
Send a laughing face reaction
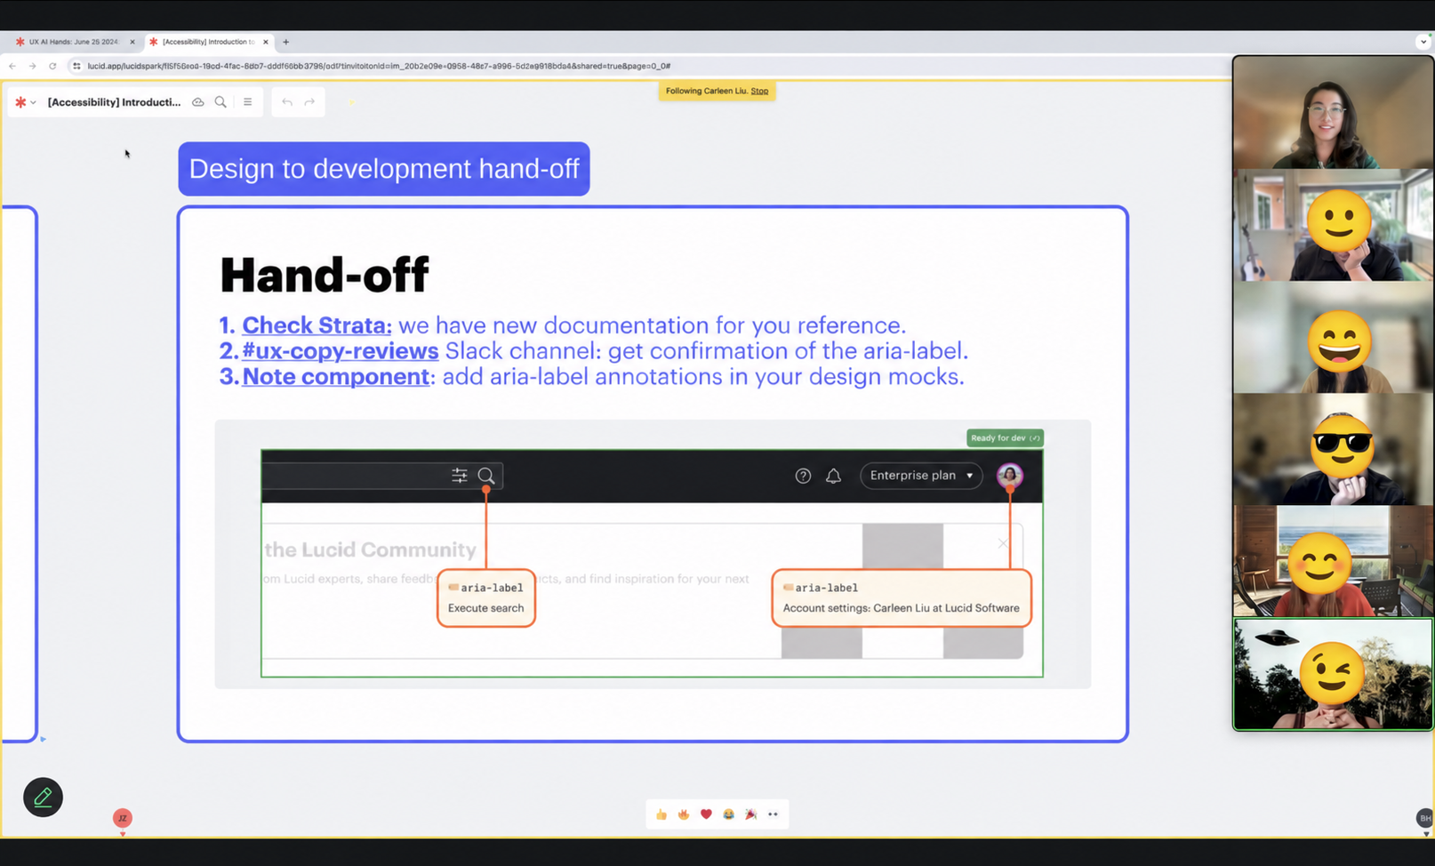pos(728,814)
